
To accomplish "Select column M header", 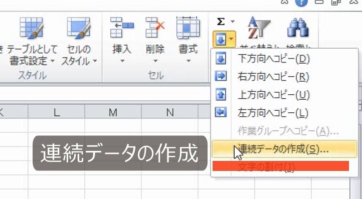I will pyautogui.click(x=113, y=112).
